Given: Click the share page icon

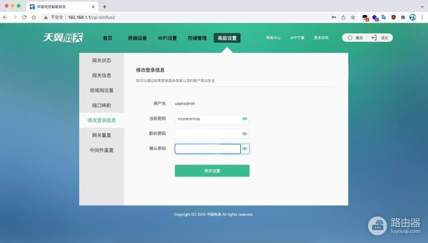Looking at the screenshot, I should 343,17.
